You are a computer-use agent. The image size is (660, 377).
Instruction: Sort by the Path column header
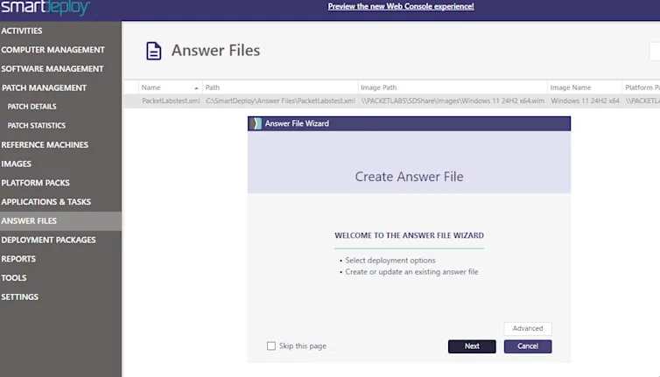pos(280,87)
